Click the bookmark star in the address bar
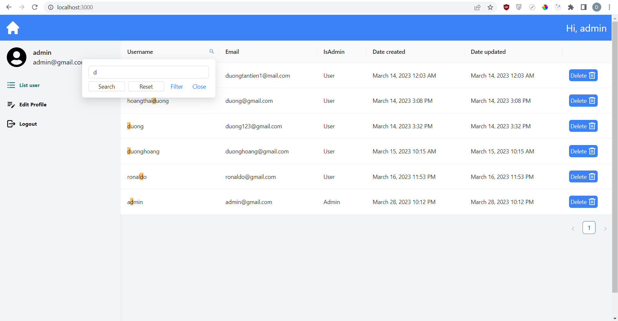618x321 pixels. 490,7
